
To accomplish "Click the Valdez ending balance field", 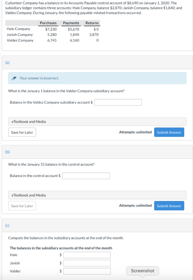I will pyautogui.click(x=87, y=271).
